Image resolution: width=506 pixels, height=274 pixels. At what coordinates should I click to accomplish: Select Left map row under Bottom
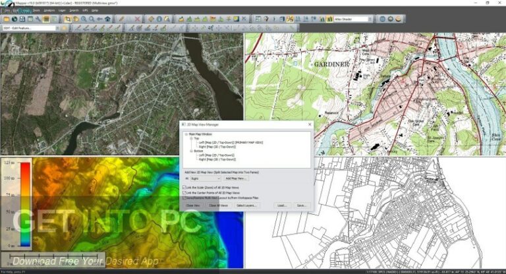217,155
